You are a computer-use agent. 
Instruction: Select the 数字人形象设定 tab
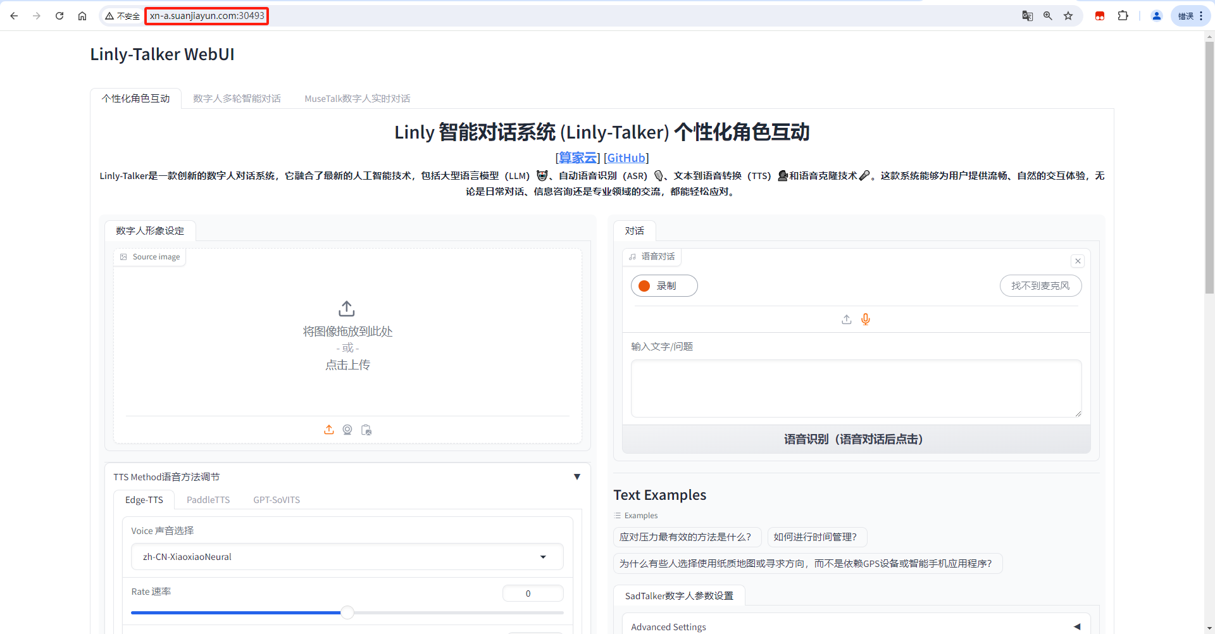coord(150,230)
